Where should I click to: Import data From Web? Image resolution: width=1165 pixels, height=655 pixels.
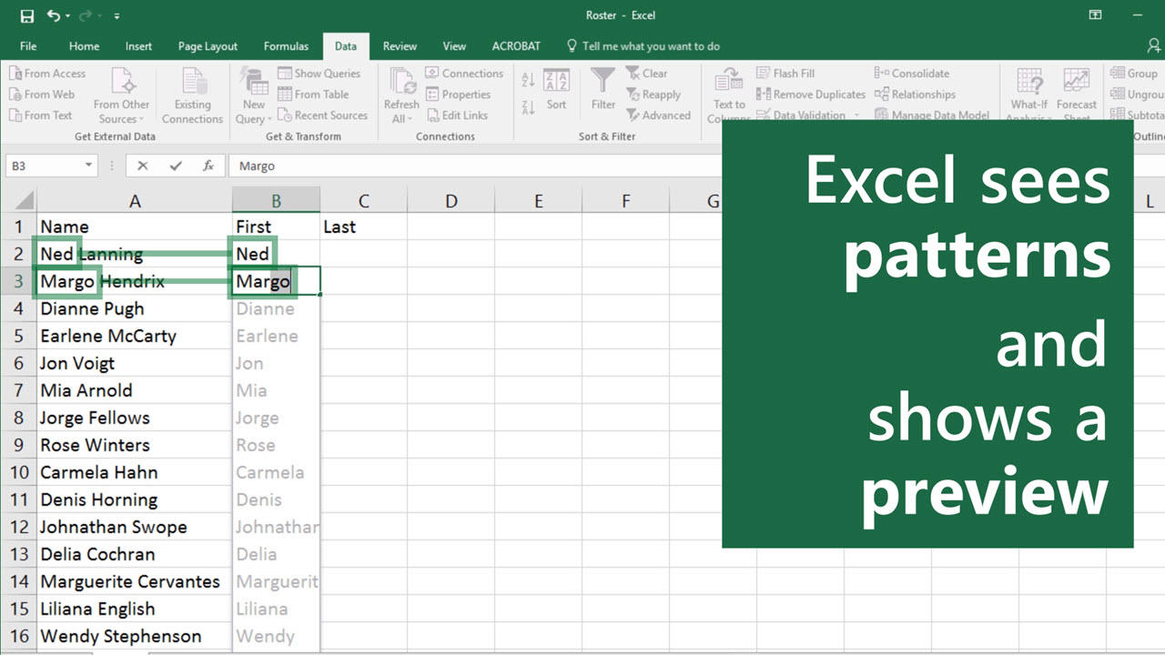pyautogui.click(x=44, y=94)
